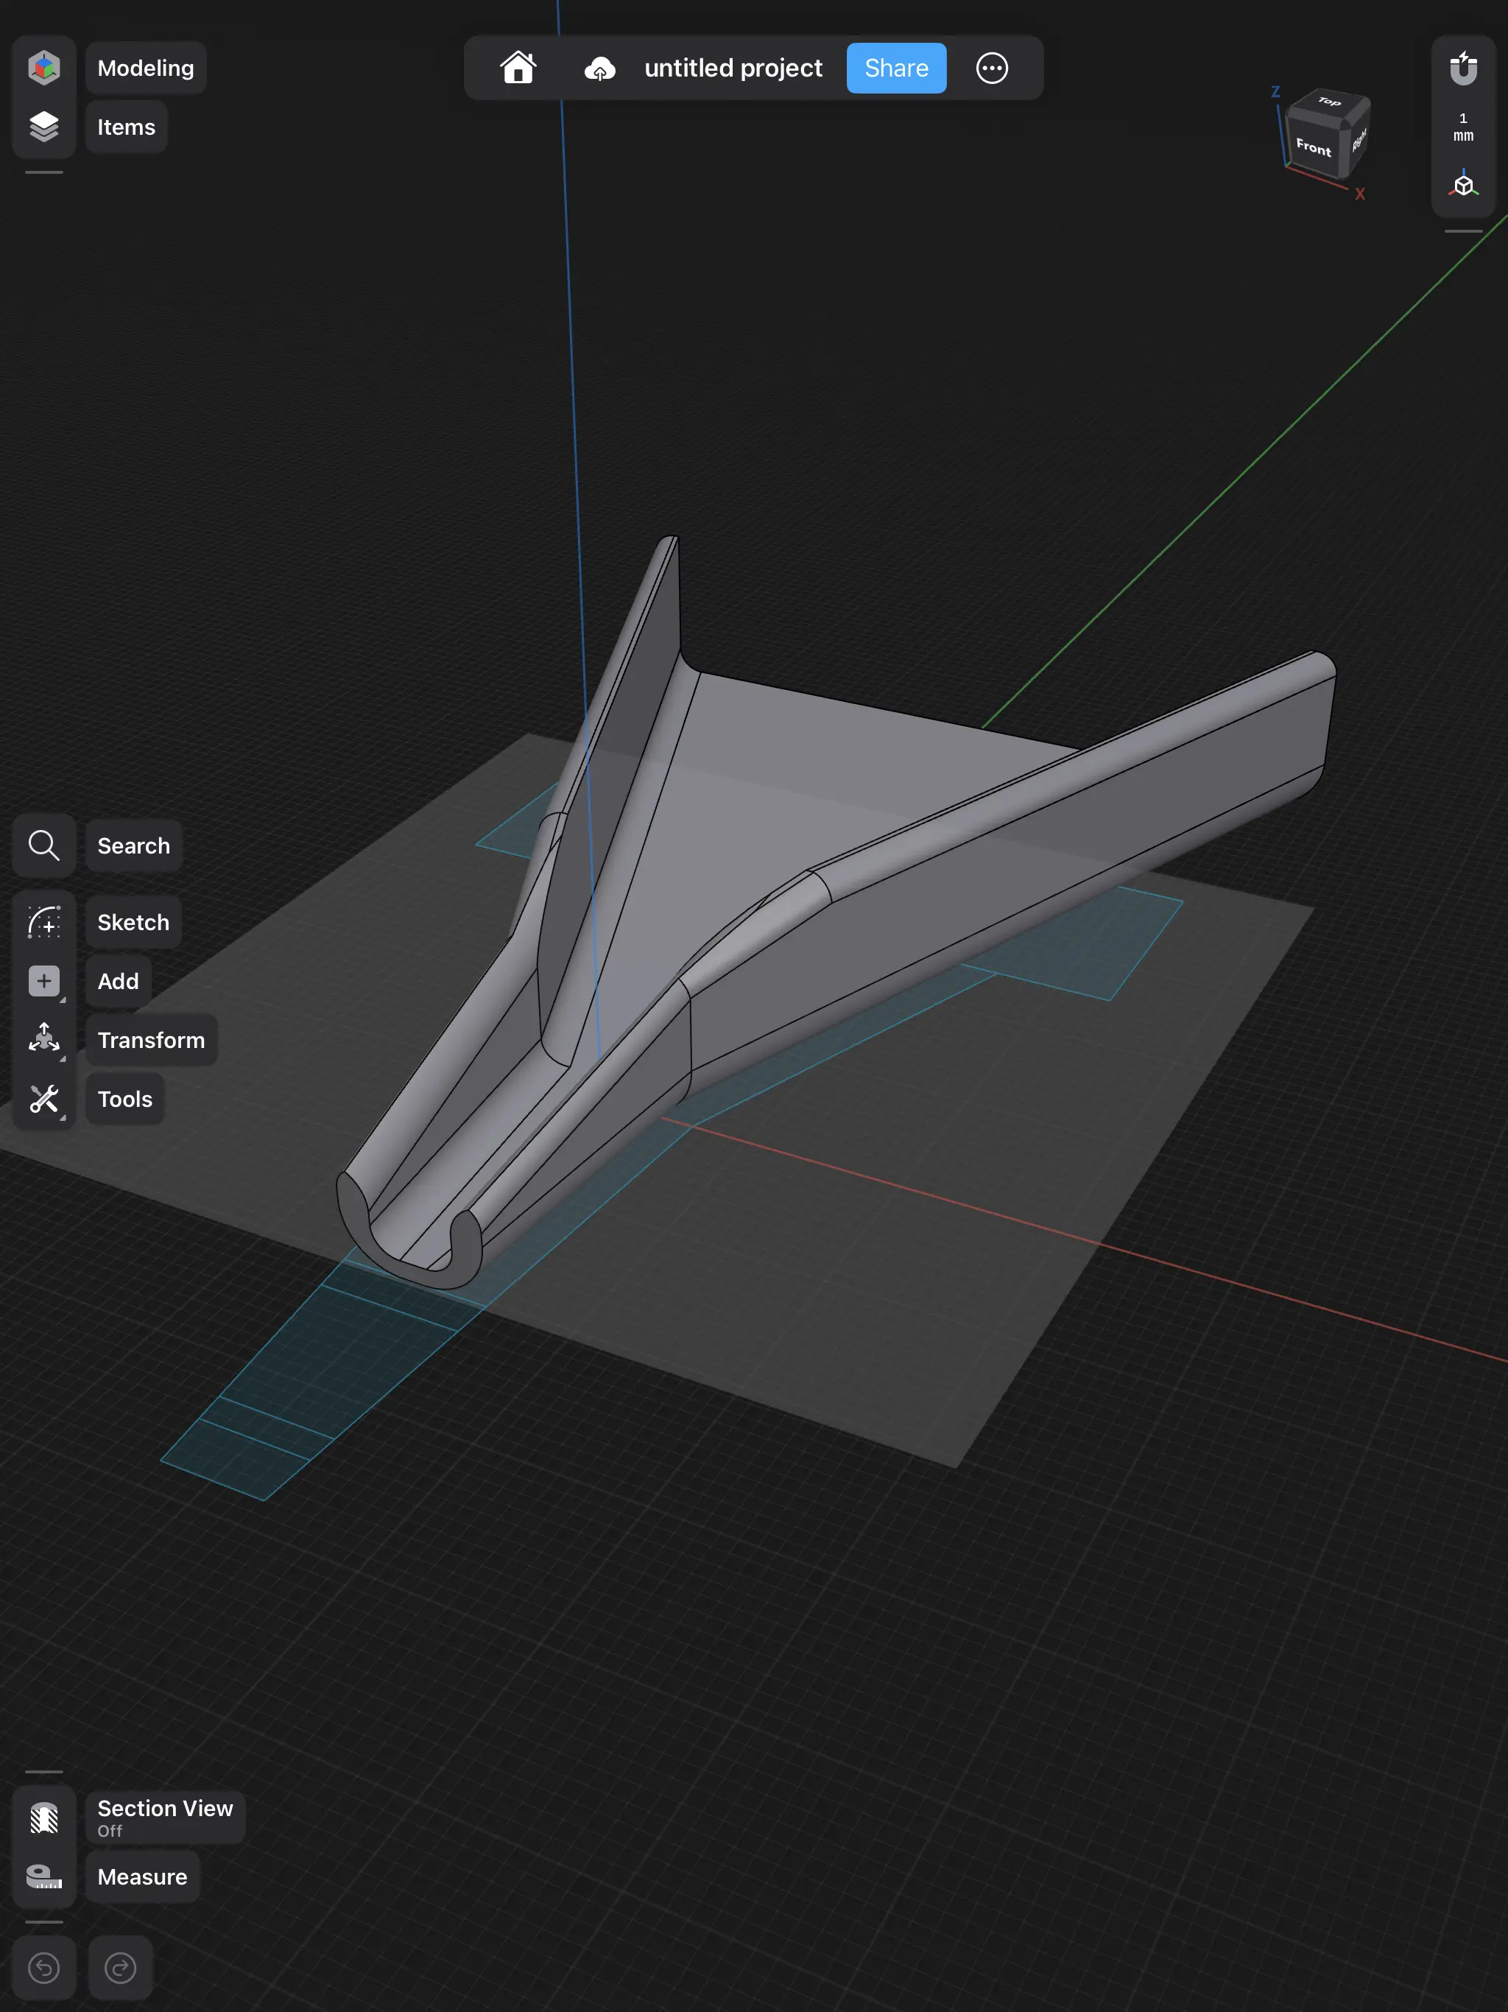Viewport: 1508px width, 2012px height.
Task: Select the Sketch tool icon
Action: (x=43, y=921)
